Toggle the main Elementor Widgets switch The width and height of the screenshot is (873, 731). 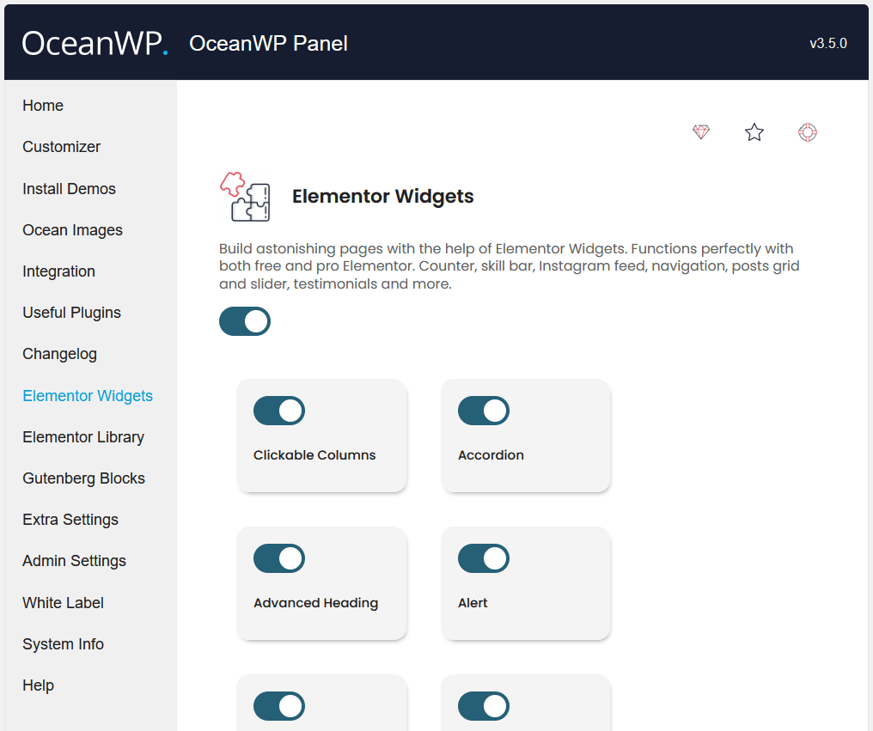pos(245,321)
